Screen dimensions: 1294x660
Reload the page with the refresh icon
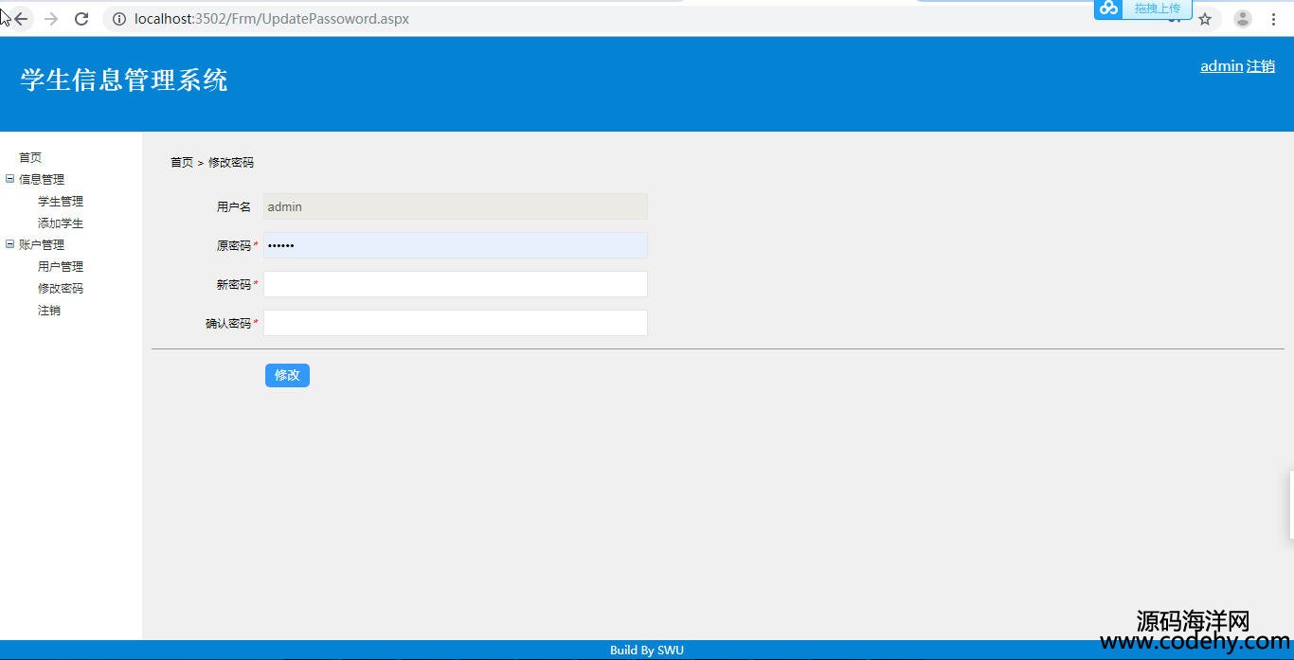click(x=81, y=19)
